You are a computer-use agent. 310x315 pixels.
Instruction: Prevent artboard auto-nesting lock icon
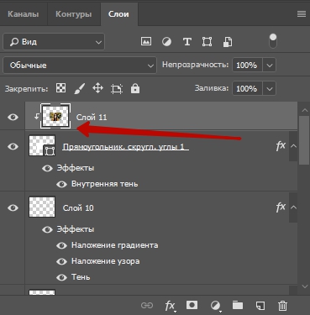pyautogui.click(x=117, y=89)
